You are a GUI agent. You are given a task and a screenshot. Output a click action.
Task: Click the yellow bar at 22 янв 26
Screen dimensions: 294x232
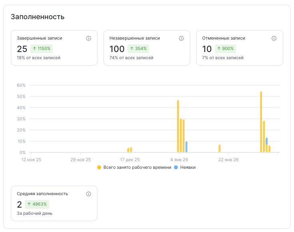pyautogui.click(x=219, y=148)
